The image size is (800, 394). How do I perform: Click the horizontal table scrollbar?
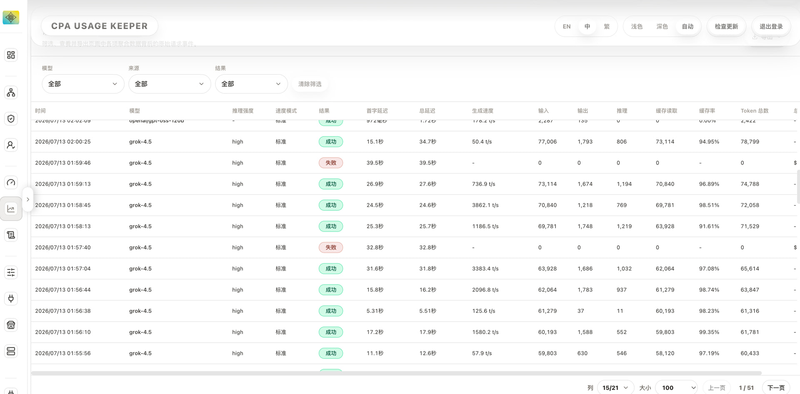coord(396,373)
